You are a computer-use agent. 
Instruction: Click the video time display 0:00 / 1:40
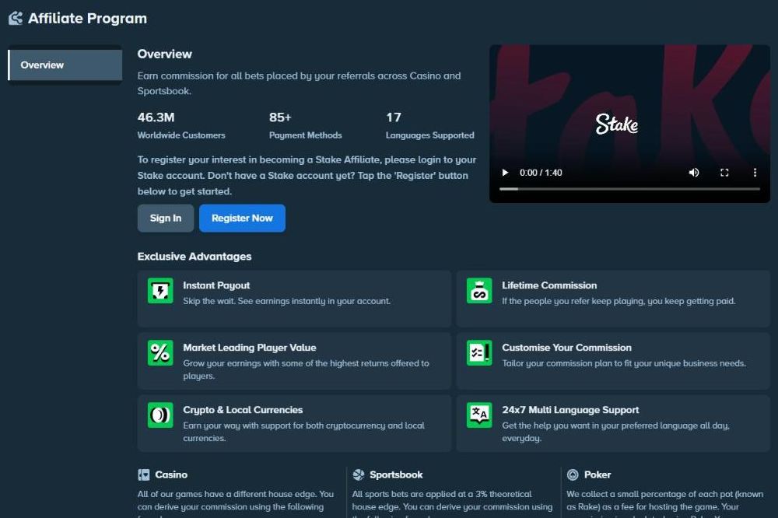(x=541, y=173)
